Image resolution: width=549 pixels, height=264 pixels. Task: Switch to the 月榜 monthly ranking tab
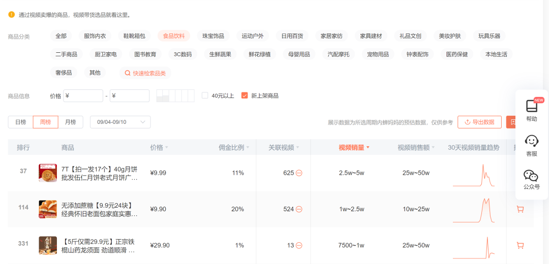(x=70, y=122)
